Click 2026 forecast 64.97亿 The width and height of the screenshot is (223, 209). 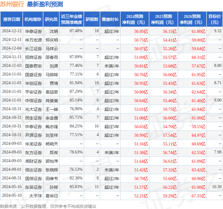[x=198, y=135]
